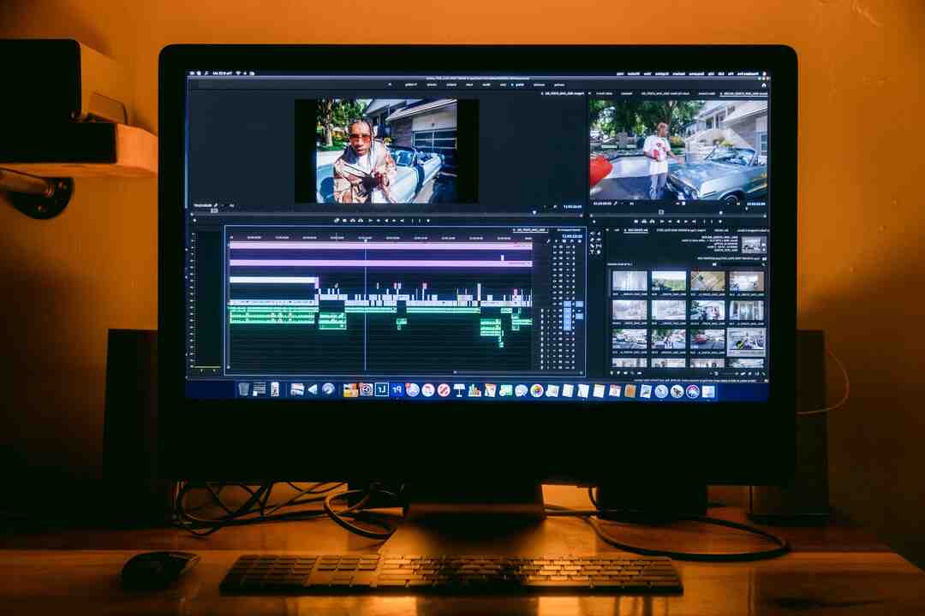The width and height of the screenshot is (925, 616).
Task: Open Comparison View in Program Monitor
Action: click(x=337, y=221)
